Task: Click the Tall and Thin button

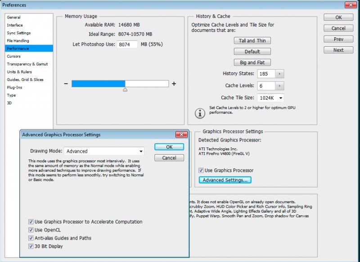Action: coord(252,40)
